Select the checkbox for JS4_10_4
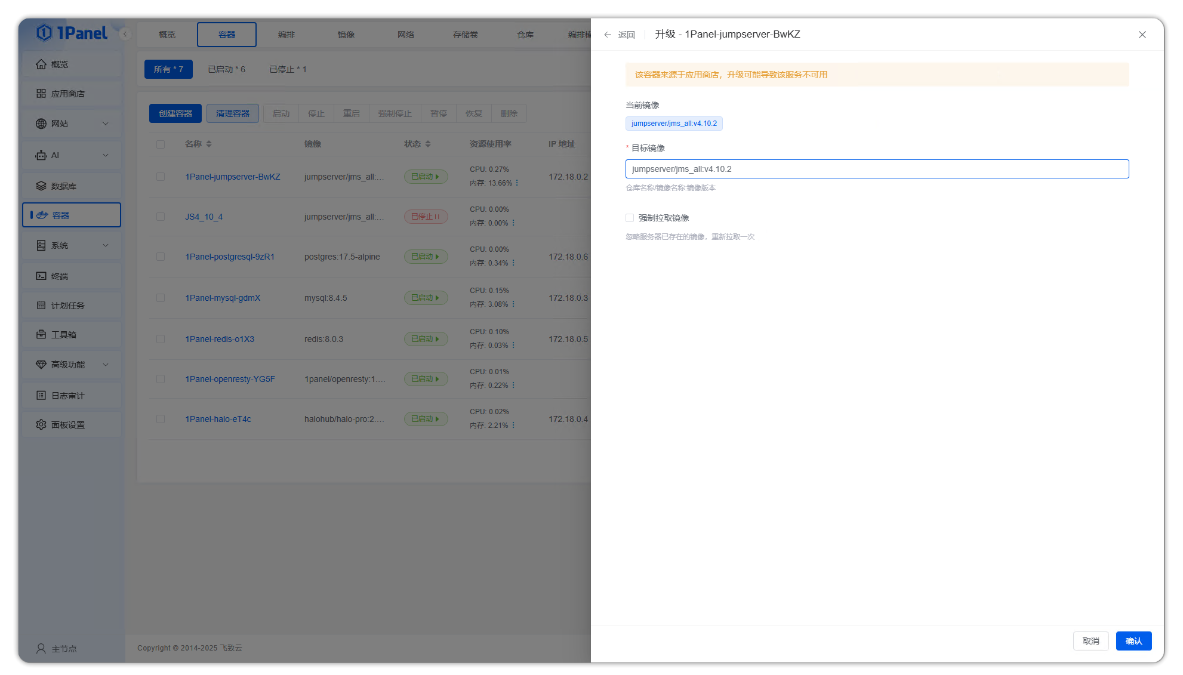The image size is (1183, 675). (161, 217)
